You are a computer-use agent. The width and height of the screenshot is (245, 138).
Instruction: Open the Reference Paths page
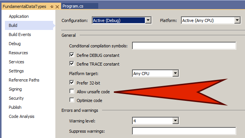[x=24, y=80]
